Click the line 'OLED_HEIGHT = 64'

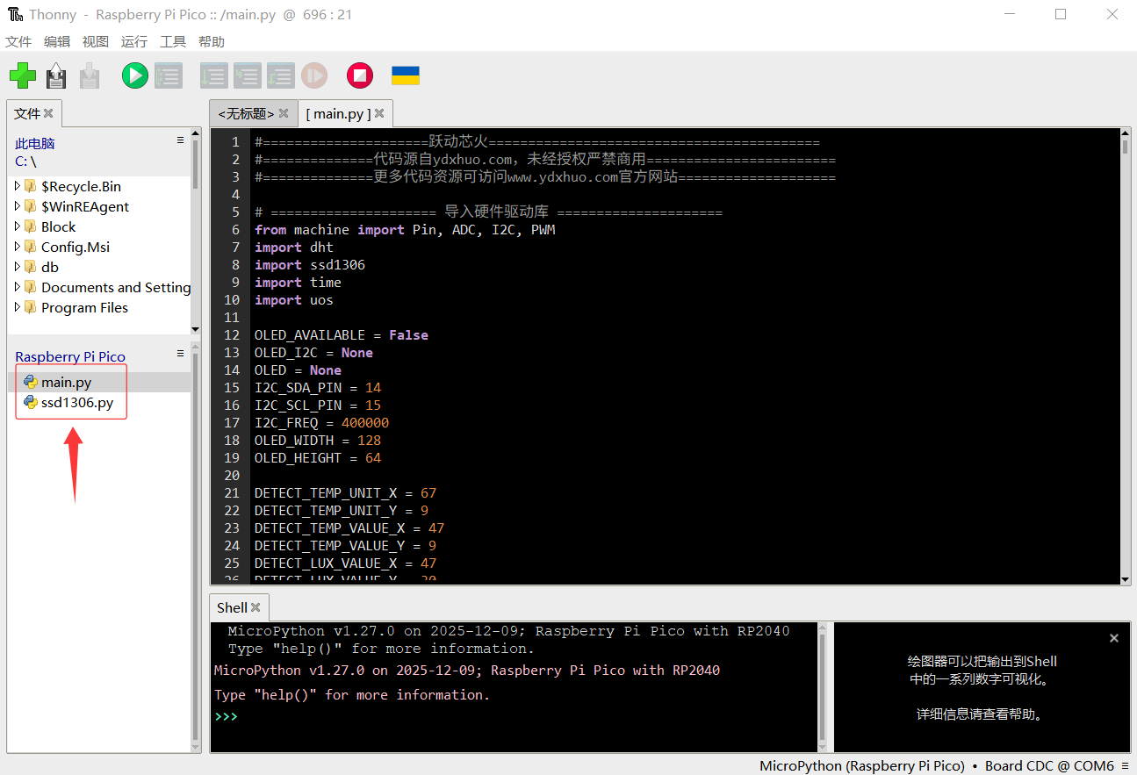(318, 458)
